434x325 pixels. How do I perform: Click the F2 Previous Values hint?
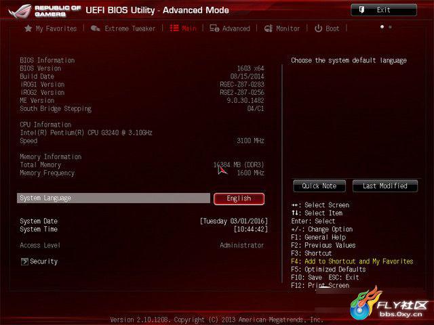click(323, 245)
